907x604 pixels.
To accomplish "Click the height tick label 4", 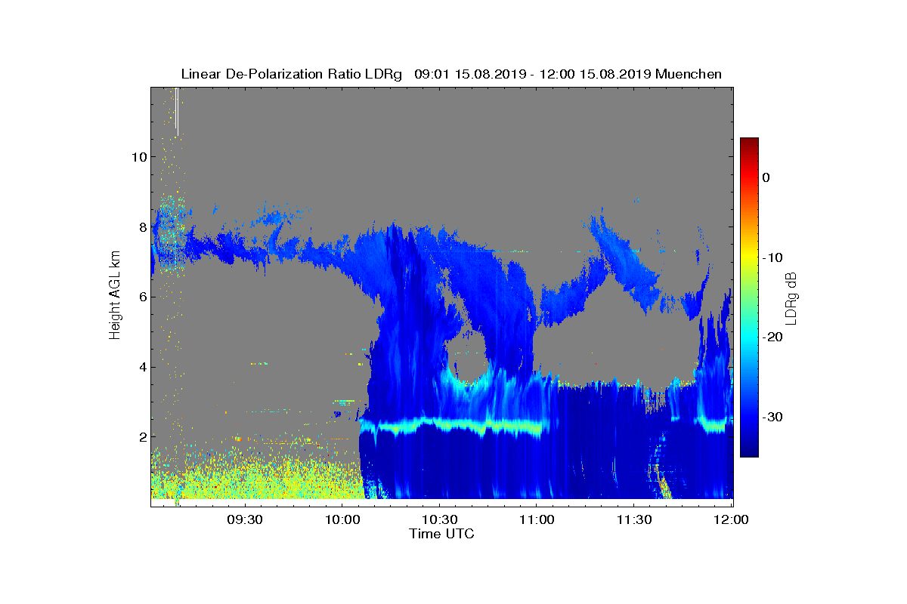I will coord(141,367).
